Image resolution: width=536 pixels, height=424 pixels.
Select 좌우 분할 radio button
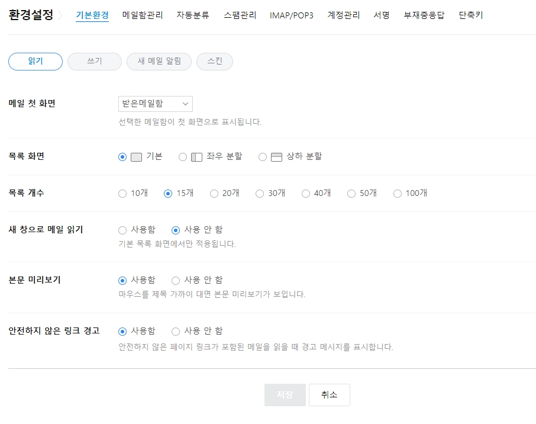coord(183,157)
